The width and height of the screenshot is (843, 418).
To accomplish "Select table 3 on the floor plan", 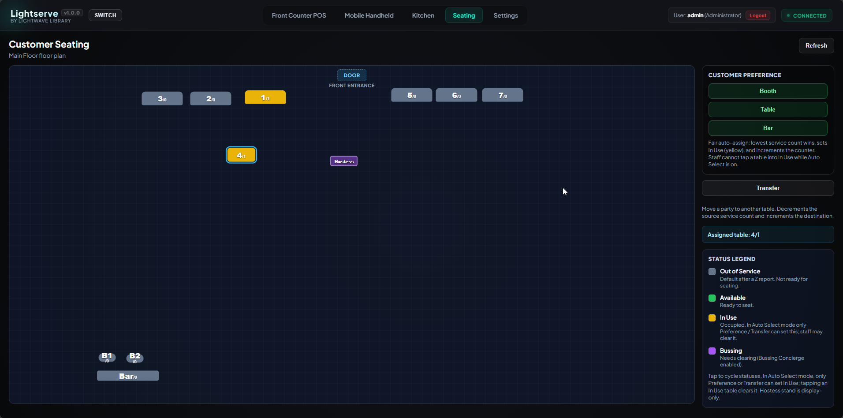I will point(162,99).
